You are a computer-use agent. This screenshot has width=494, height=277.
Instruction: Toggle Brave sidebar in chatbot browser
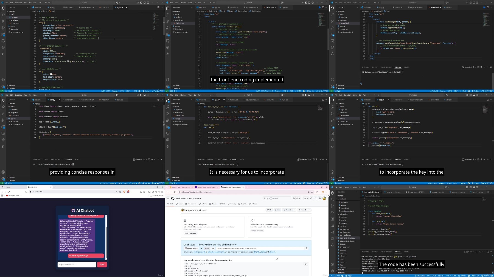click(150, 192)
